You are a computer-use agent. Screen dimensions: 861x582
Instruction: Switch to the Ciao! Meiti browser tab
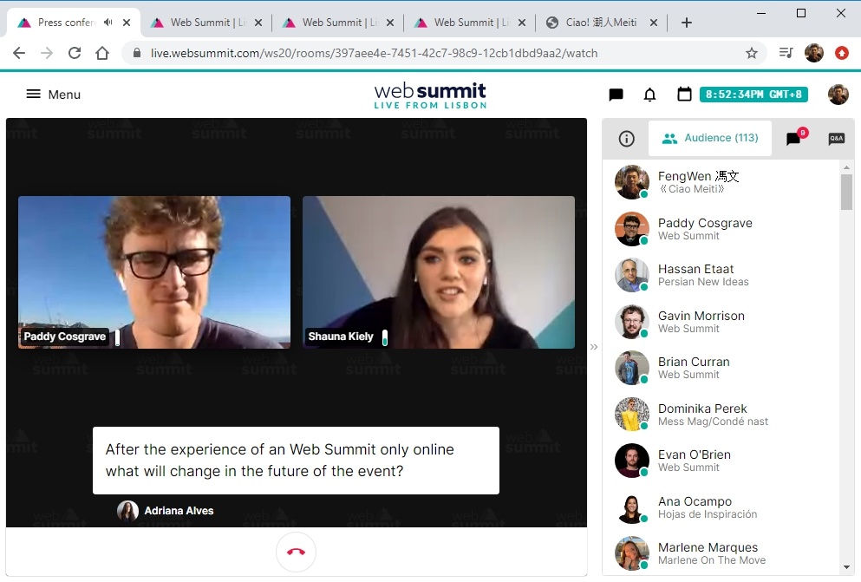600,23
